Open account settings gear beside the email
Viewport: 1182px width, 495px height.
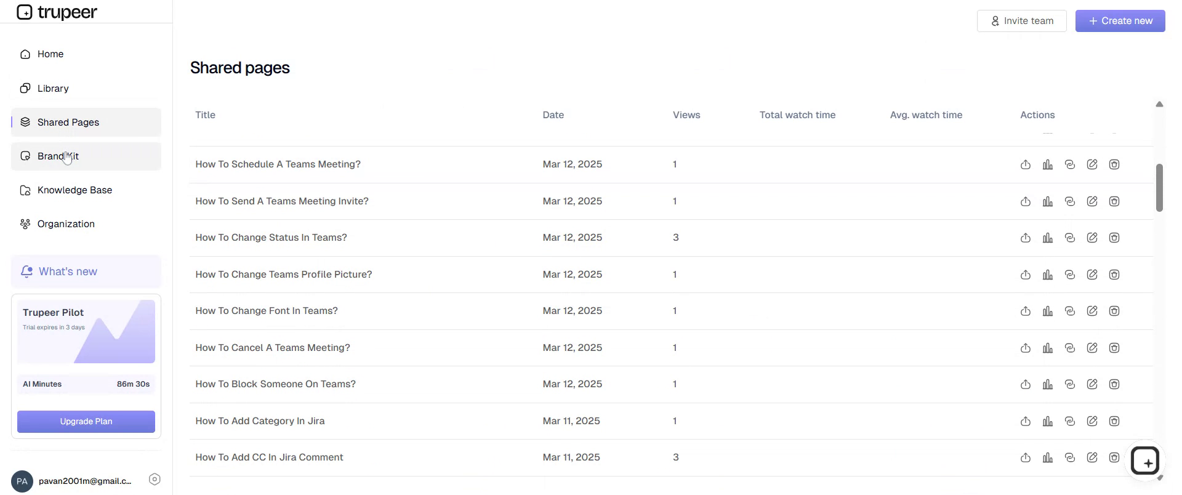[x=155, y=480]
